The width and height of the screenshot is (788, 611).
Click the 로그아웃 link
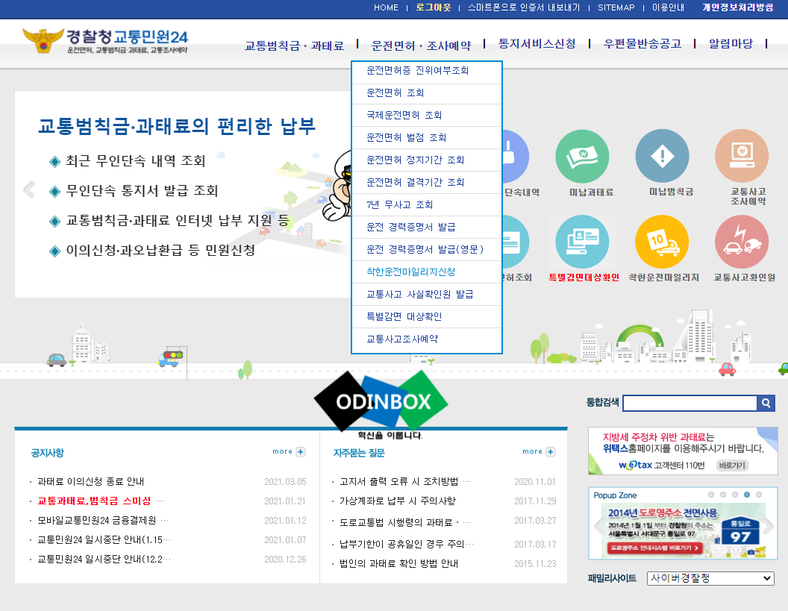[434, 7]
